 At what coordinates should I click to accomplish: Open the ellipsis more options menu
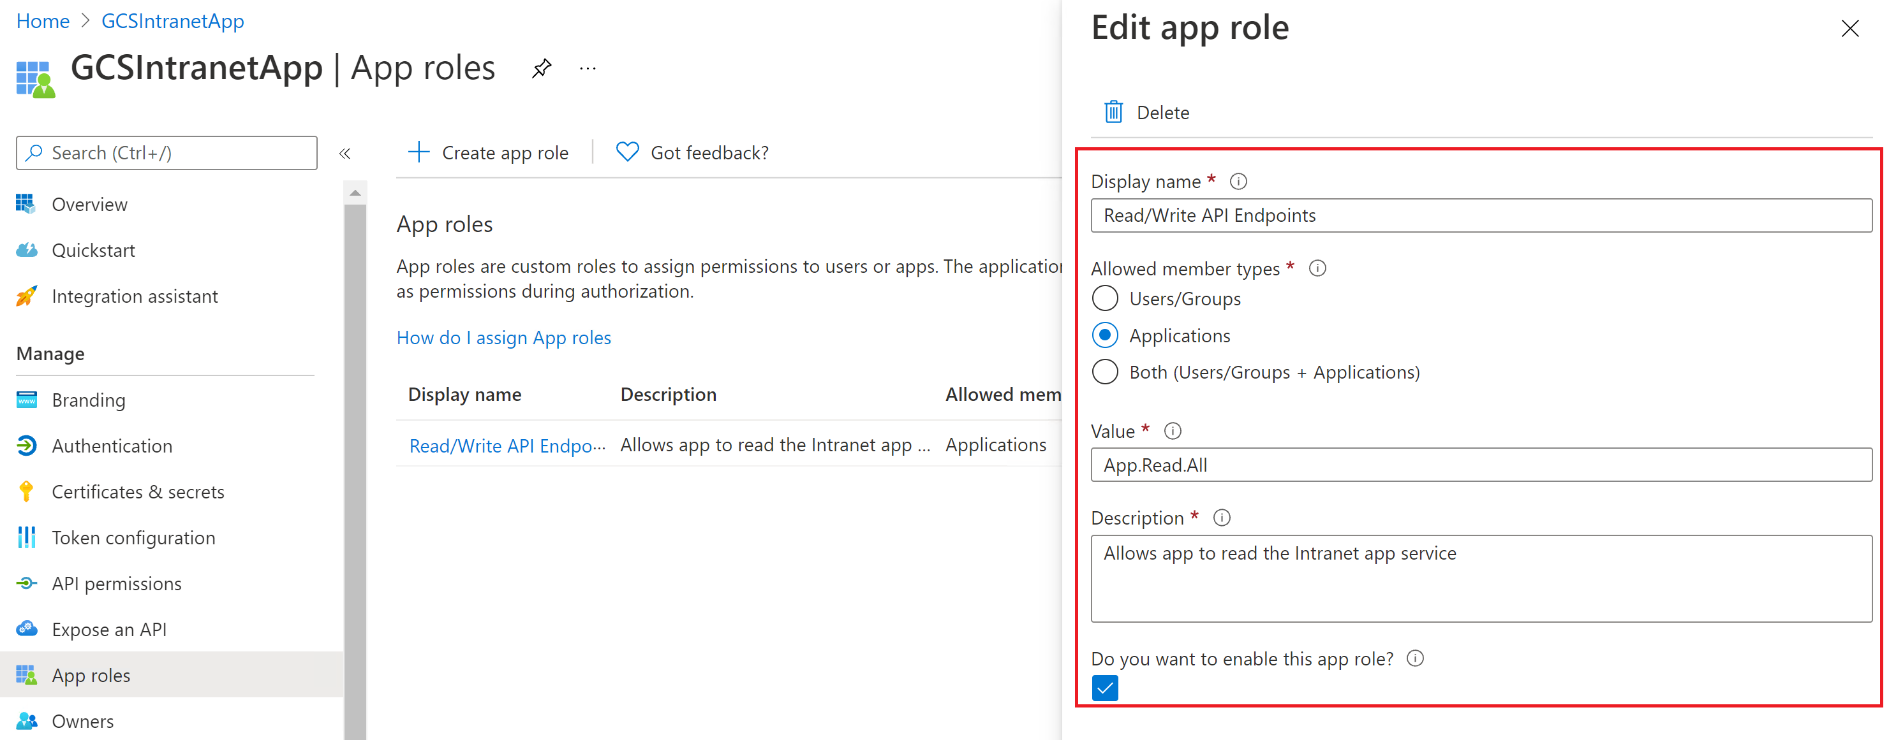pyautogui.click(x=588, y=69)
